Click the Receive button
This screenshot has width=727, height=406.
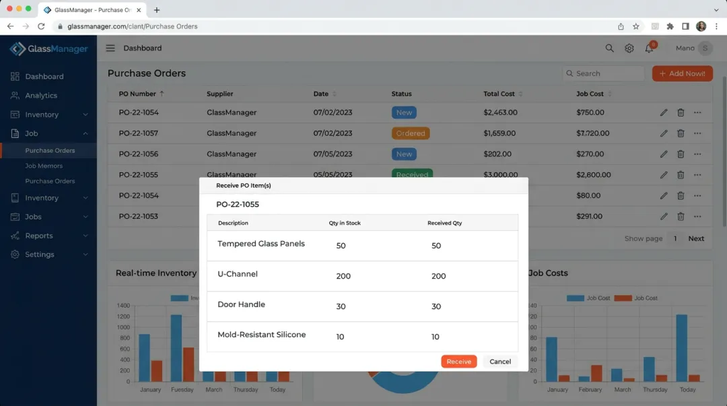[x=458, y=362]
